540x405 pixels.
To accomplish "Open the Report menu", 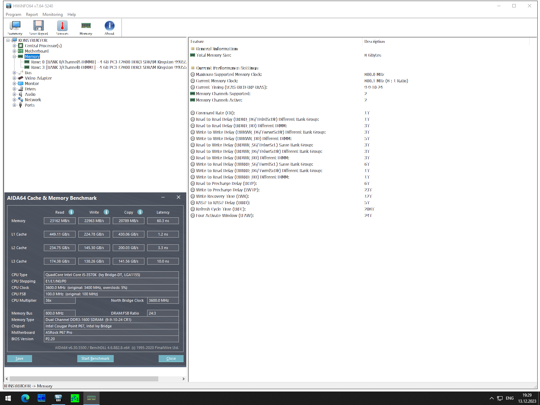I will (32, 15).
